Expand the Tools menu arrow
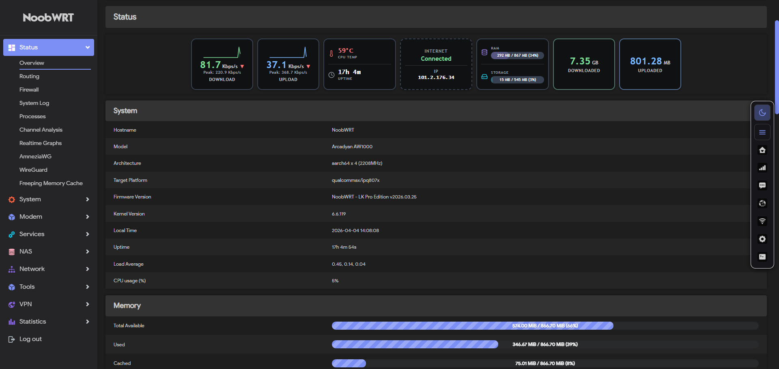 87,287
